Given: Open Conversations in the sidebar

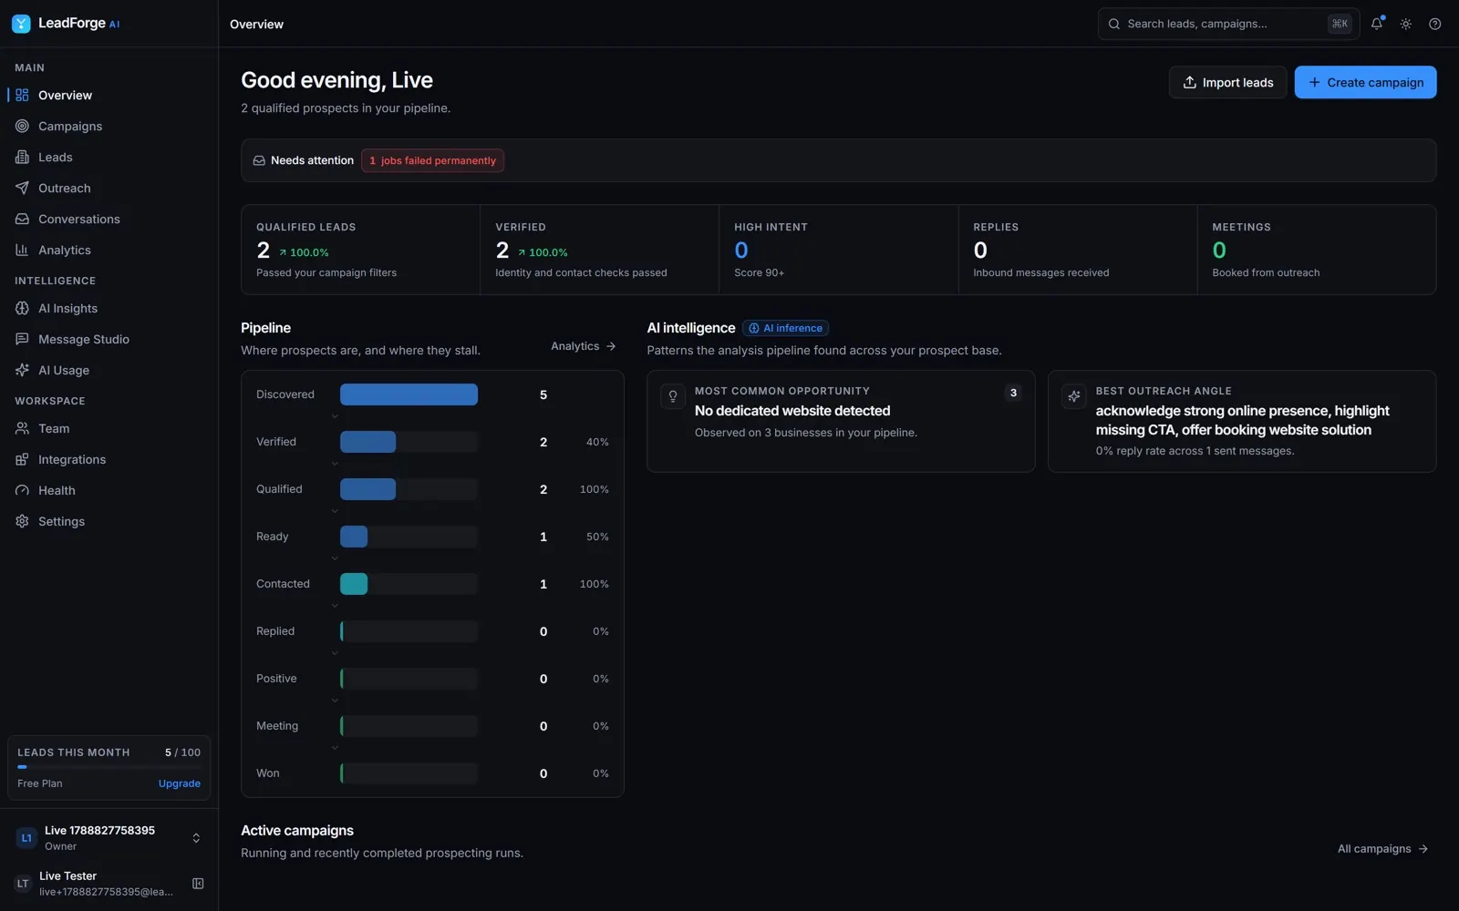Looking at the screenshot, I should [x=109, y=219].
